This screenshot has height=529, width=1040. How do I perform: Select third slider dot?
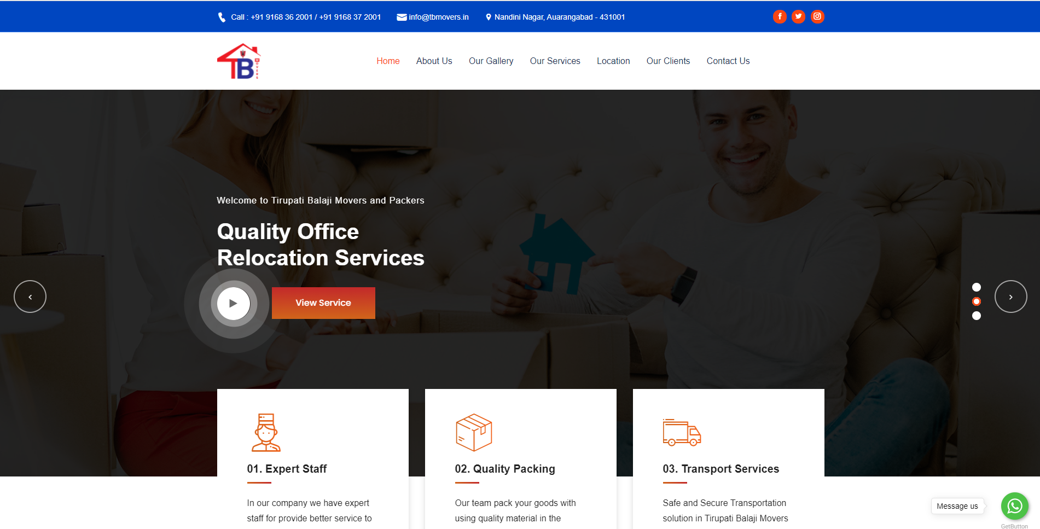pos(977,316)
